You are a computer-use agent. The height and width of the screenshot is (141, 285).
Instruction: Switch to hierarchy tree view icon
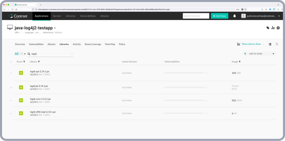(x=277, y=44)
